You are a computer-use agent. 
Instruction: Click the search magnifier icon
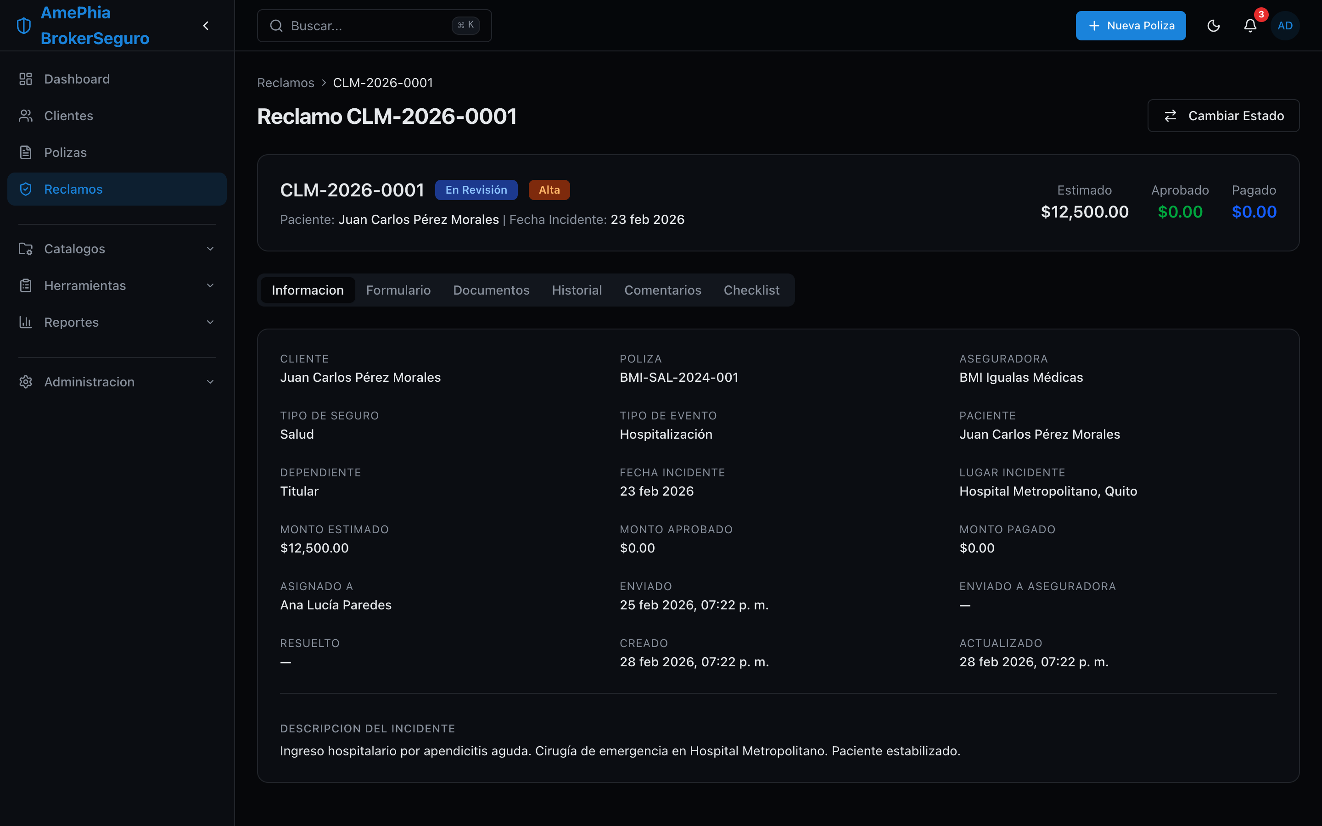pos(276,26)
